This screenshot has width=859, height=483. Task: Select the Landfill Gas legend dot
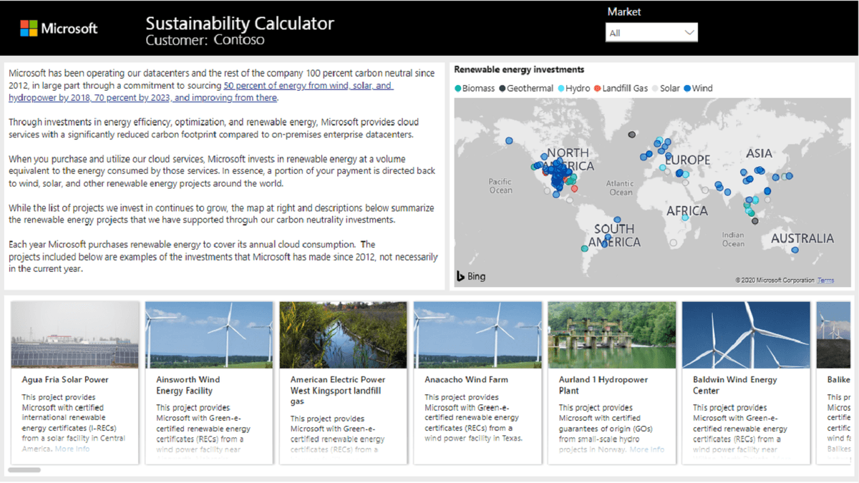[598, 89]
